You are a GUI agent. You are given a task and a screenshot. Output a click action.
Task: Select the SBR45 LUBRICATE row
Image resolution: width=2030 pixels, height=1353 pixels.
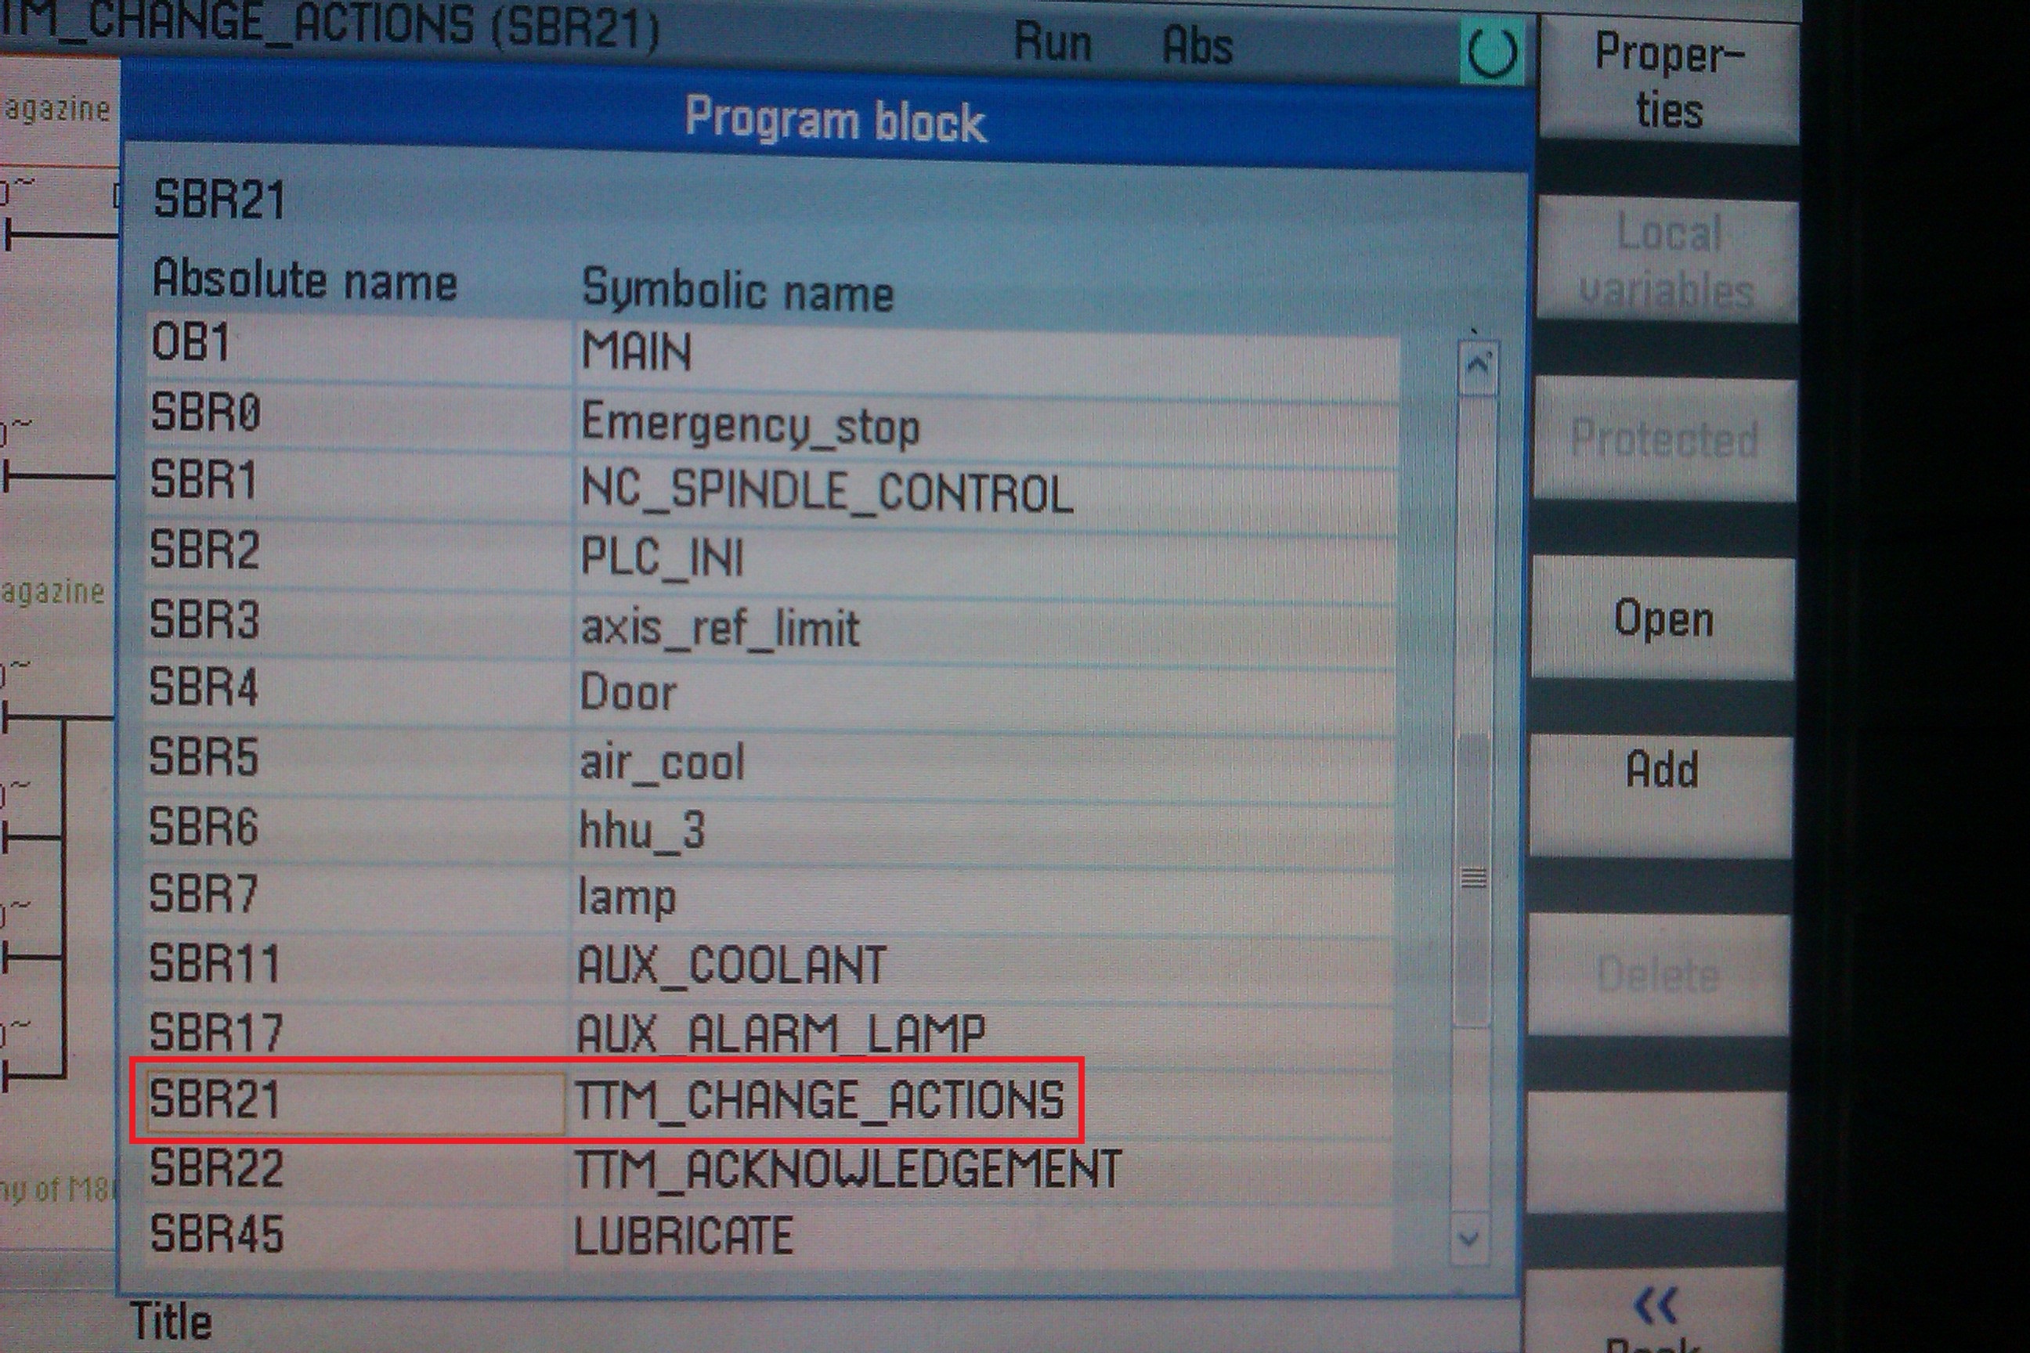coord(683,1236)
